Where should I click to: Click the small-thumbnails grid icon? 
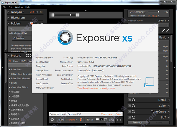tap(52, 15)
